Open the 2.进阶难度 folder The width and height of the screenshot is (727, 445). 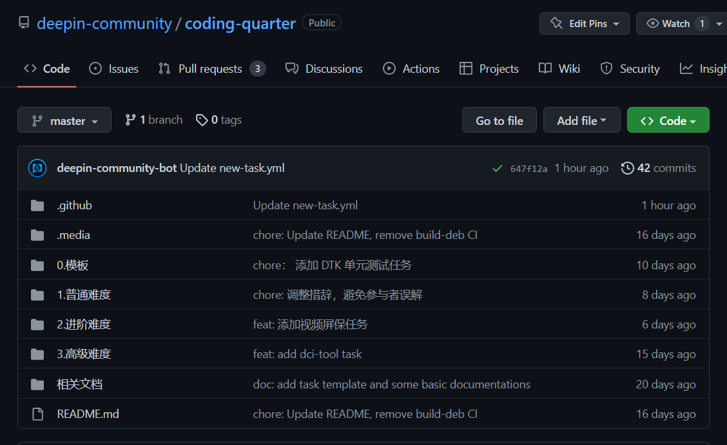click(84, 325)
